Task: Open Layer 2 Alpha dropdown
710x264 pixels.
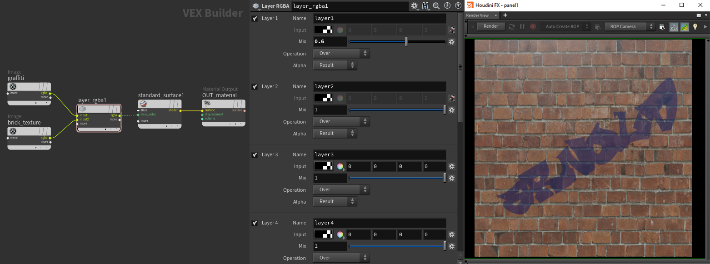Action: (335, 133)
